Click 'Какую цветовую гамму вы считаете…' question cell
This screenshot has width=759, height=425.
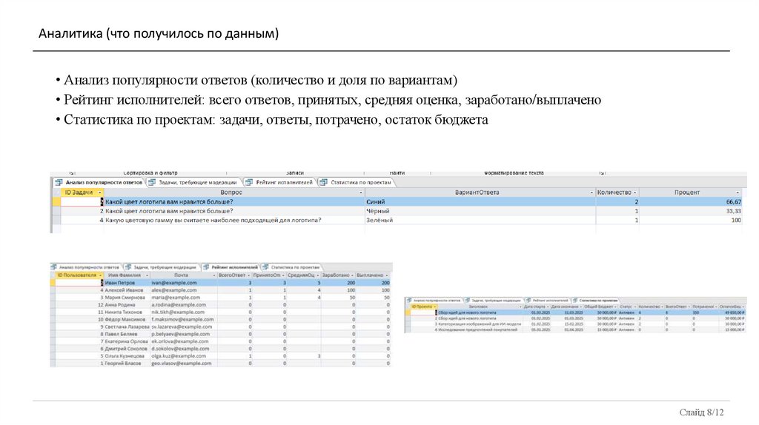[234, 220]
